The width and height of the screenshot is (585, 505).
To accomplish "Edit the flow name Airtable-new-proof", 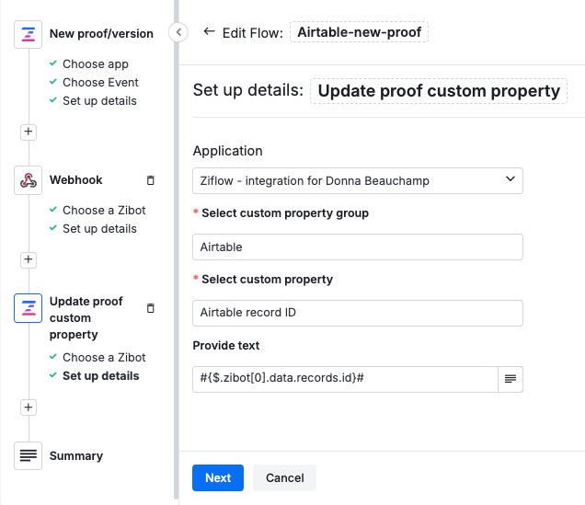I will tap(359, 32).
